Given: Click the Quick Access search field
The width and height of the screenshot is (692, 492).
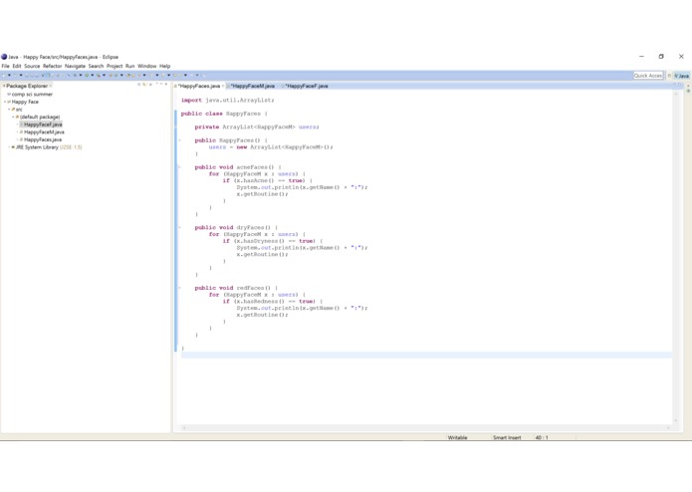Looking at the screenshot, I should click(x=648, y=76).
